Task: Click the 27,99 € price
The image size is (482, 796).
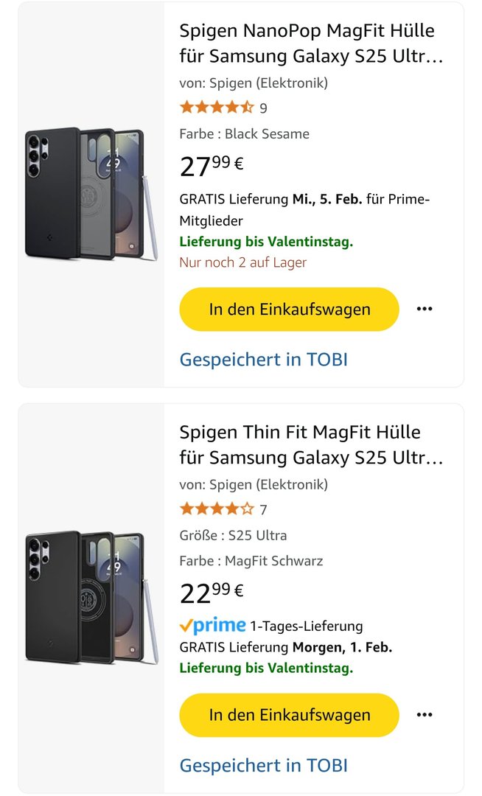Action: 212,166
